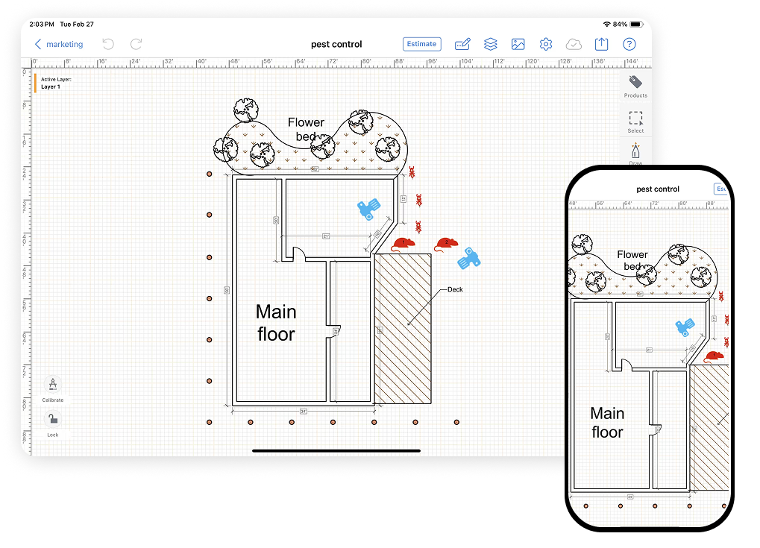Select the hatched deck area on the tablet
This screenshot has height=548, width=760.
tap(403, 329)
